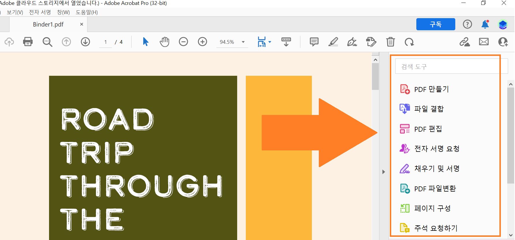Open the 채우기 및 서명 tool

(429, 169)
